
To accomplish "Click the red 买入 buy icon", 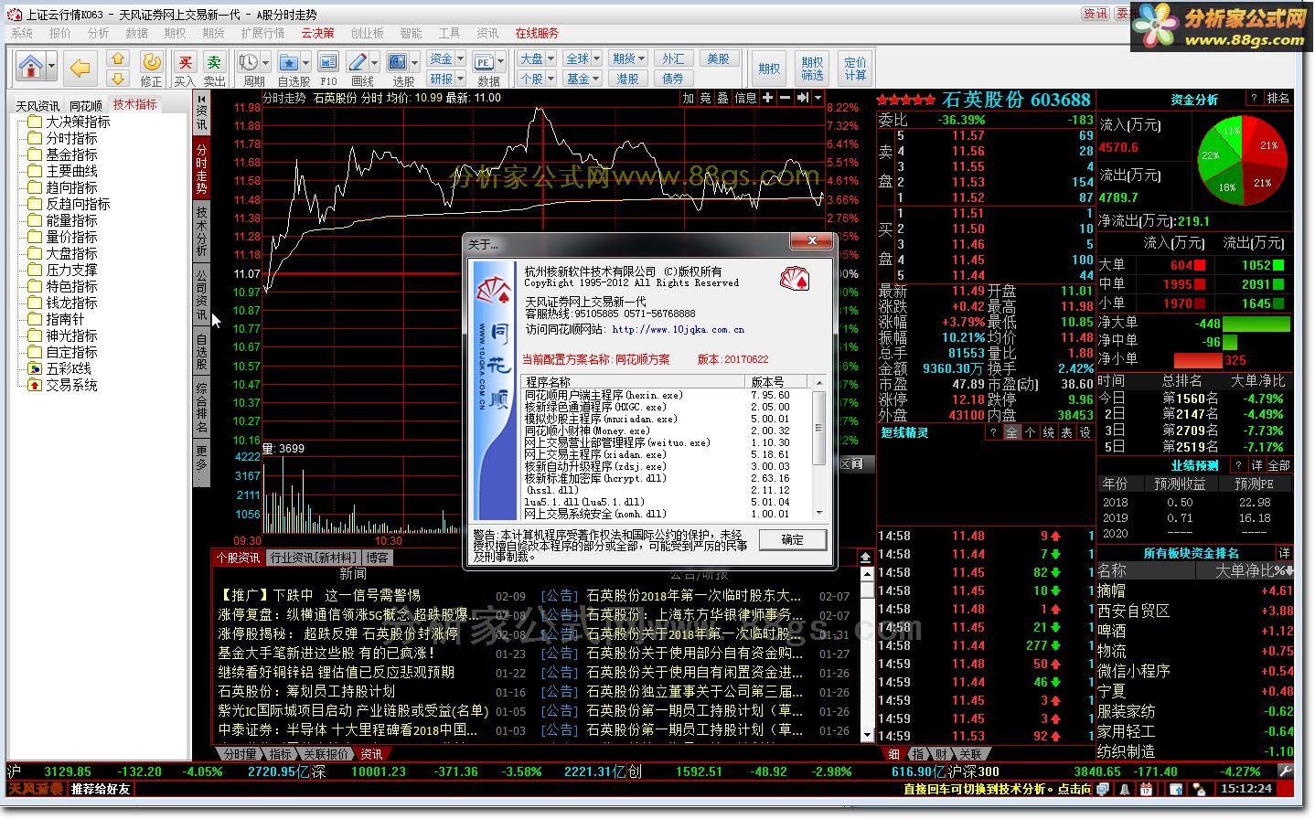I will pos(186,62).
